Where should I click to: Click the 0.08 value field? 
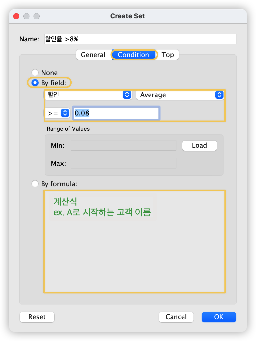116,113
